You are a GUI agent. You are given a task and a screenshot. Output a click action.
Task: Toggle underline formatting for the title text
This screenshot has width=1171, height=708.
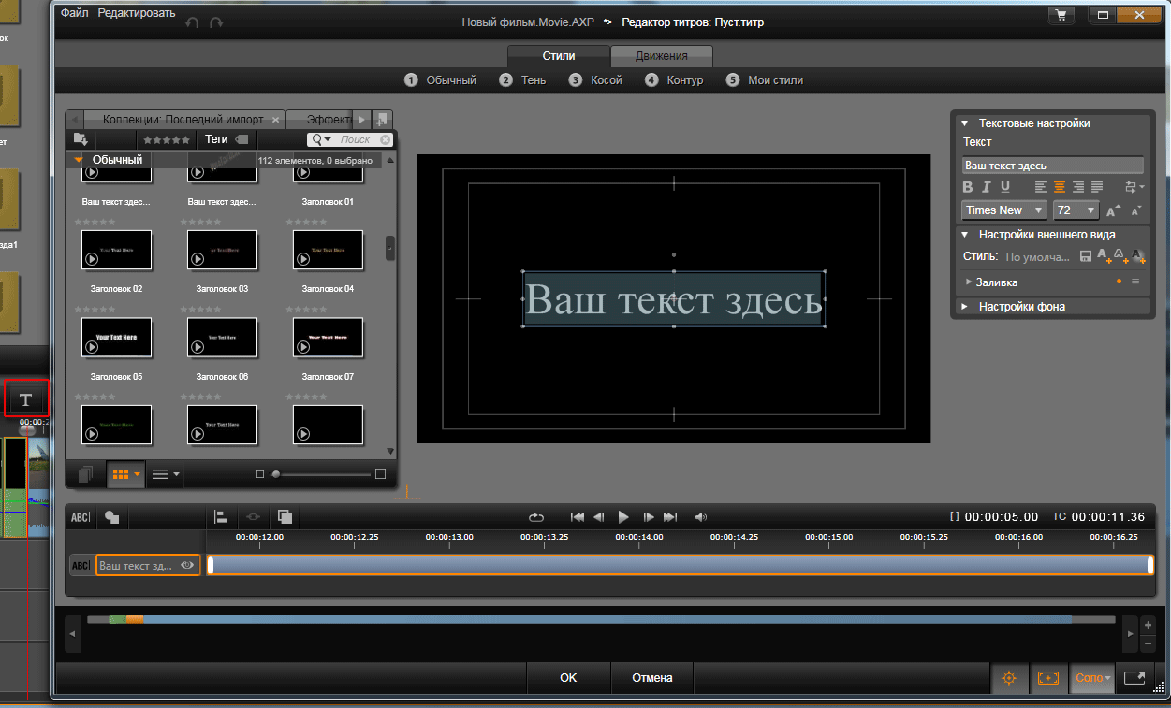click(x=1004, y=187)
